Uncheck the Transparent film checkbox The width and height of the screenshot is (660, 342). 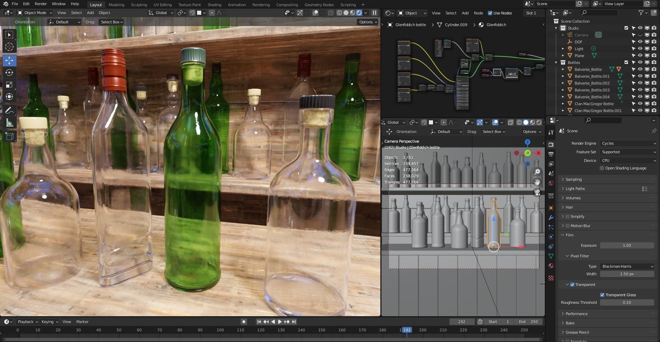572,285
